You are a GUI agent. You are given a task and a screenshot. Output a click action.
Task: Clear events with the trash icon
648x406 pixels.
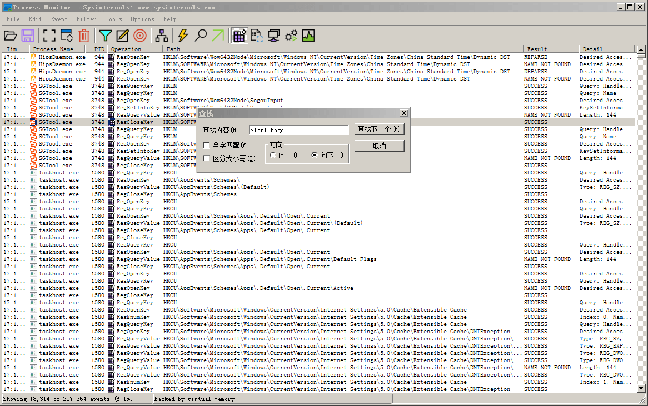pos(84,36)
